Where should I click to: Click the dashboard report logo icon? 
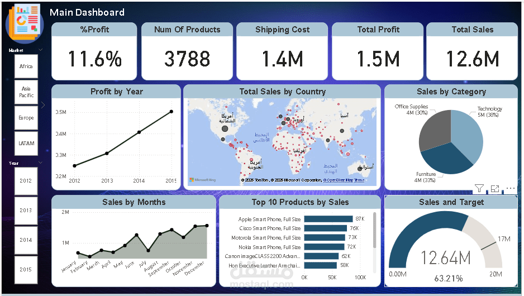[25, 23]
